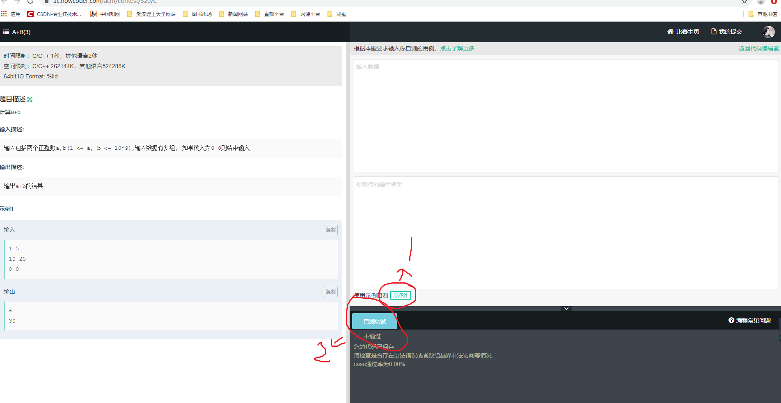Go to 比赛主页 contest home
Viewport: 781px width, 403px height.
[x=683, y=32]
